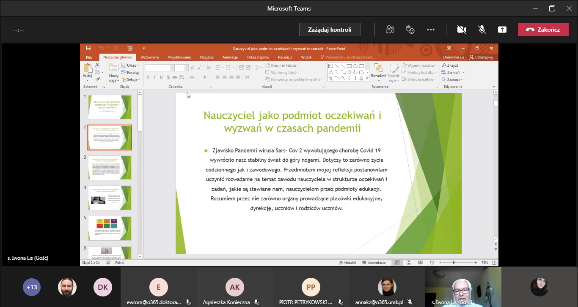Click the Teams share content icon
Viewport: 578px width, 307px height.
[x=502, y=30]
